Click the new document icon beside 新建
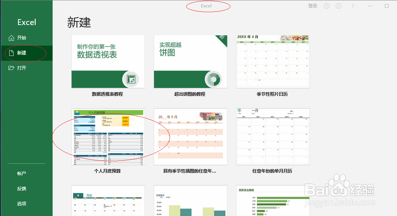397x216 pixels. (x=11, y=53)
